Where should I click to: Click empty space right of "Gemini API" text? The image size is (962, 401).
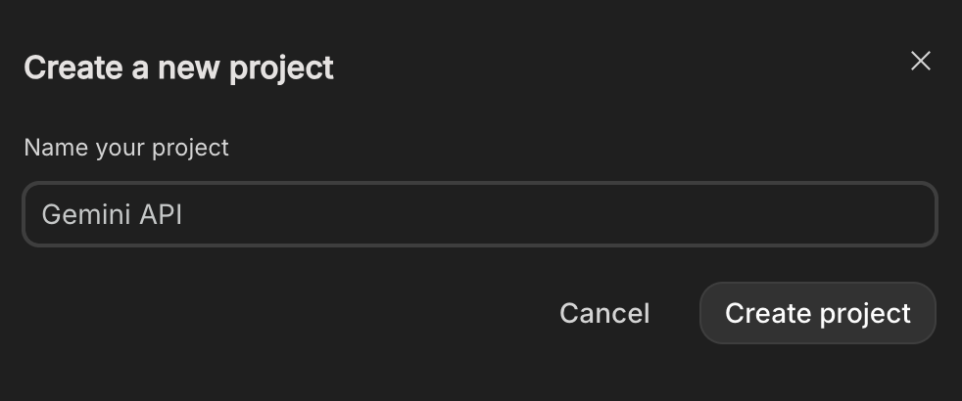[x=549, y=214]
